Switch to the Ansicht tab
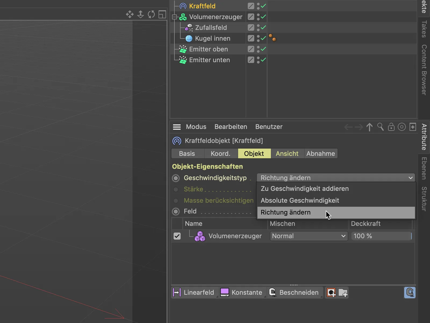The image size is (430, 323). tap(287, 154)
